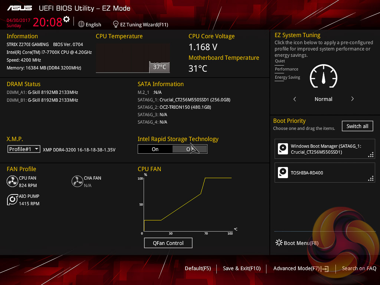Viewport: 380px width, 285px height.
Task: Click XMP DDR4-3200 16-18-18-38-1.35V text
Action: point(79,150)
